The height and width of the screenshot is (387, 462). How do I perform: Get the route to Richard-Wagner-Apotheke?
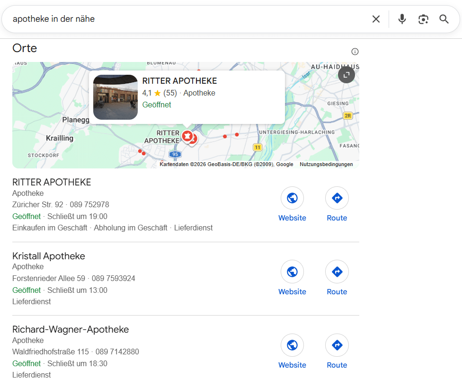click(x=337, y=345)
